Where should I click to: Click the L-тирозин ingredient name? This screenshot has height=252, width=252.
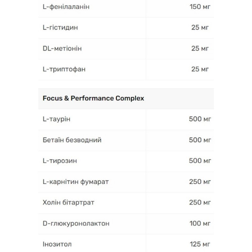click(60, 161)
